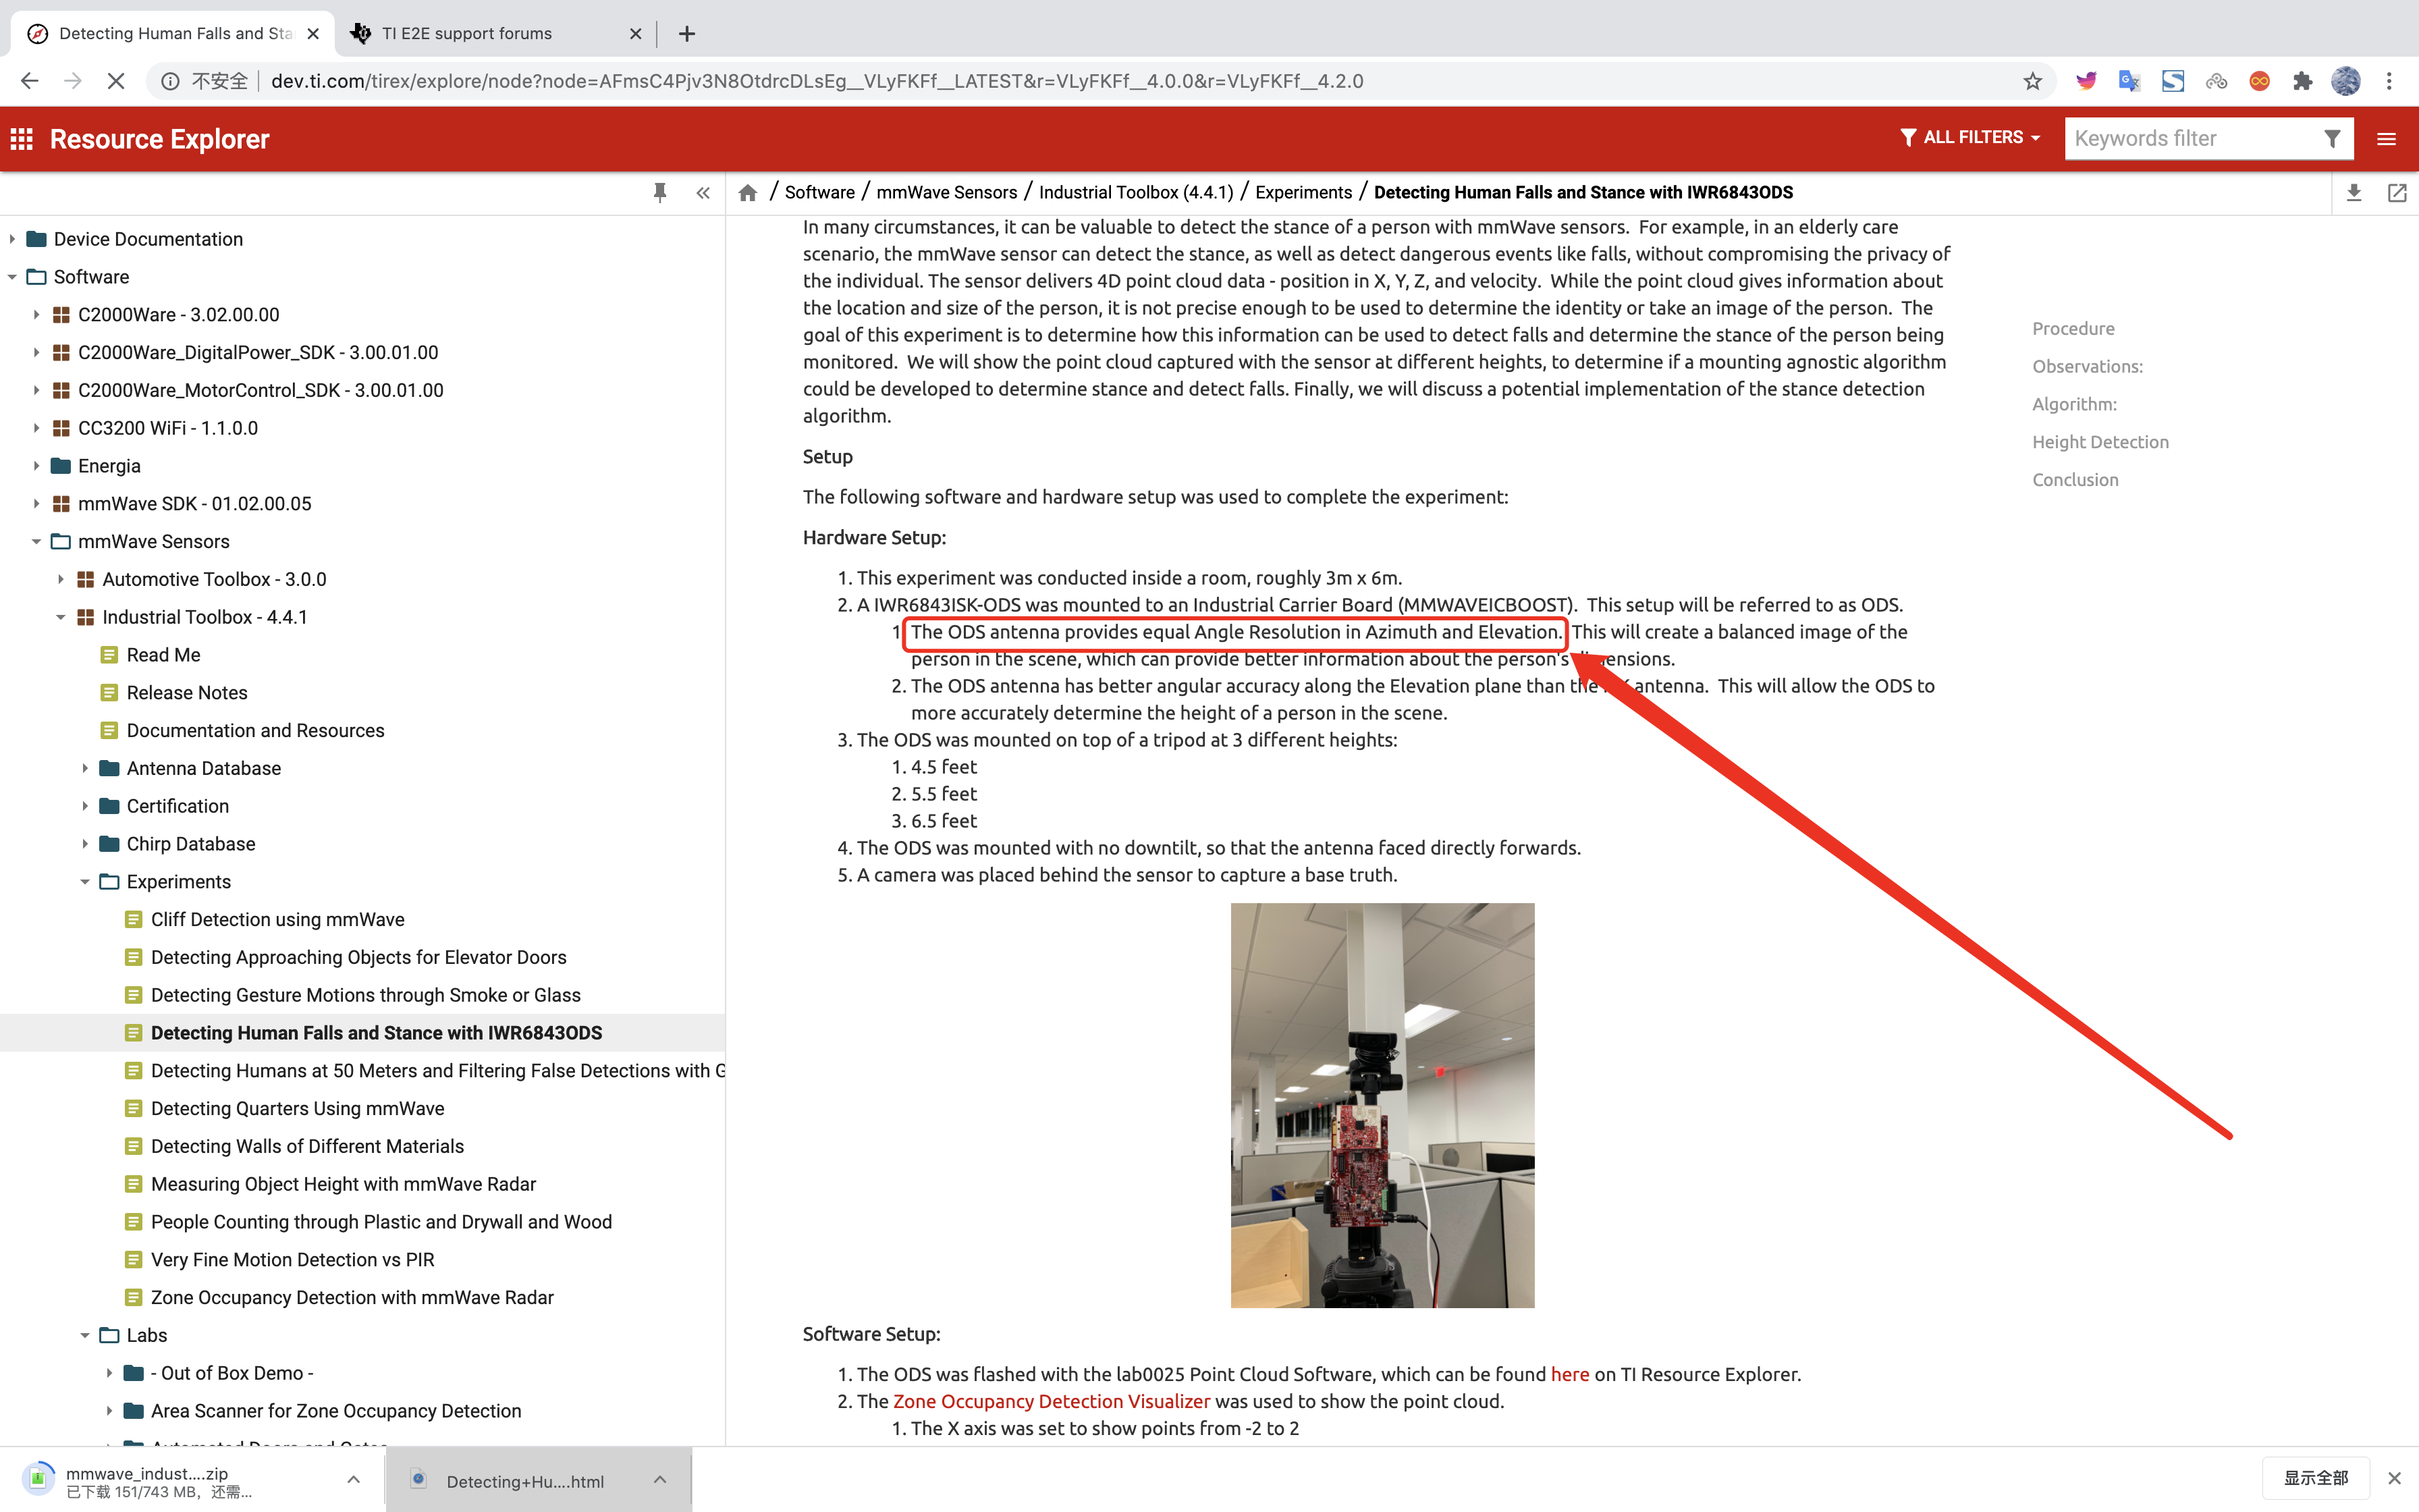This screenshot has height=1512, width=2419.
Task: Click the 'here' link for lab0025 software
Action: pos(1569,1375)
